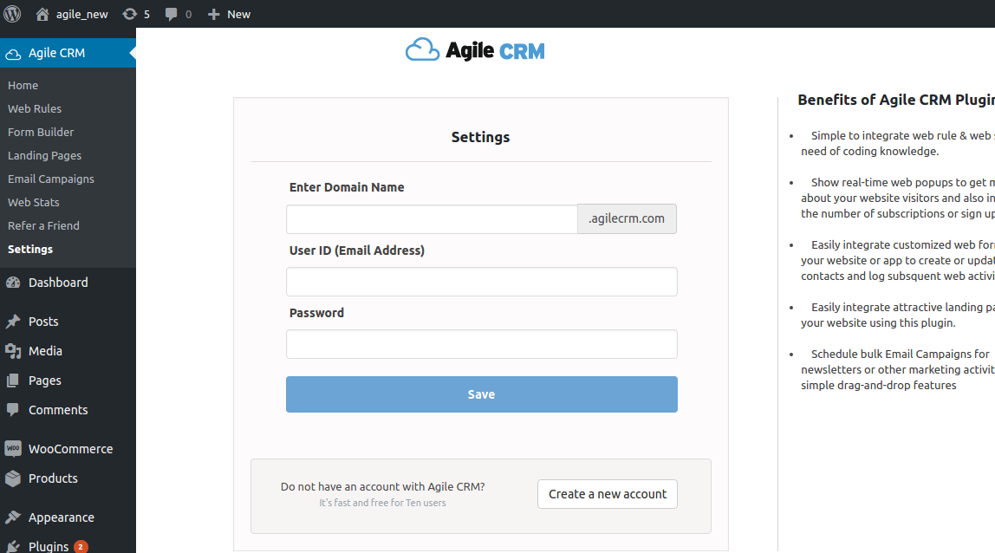Open the Media menu label
The image size is (995, 553).
[45, 350]
